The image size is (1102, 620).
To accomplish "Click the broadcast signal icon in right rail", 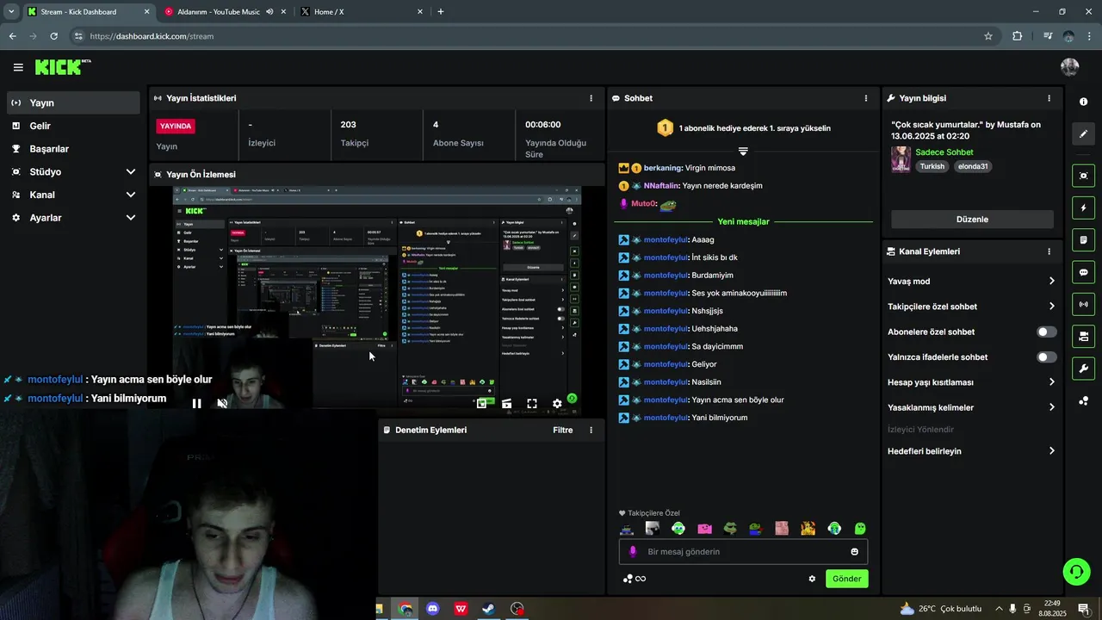I will [1083, 304].
